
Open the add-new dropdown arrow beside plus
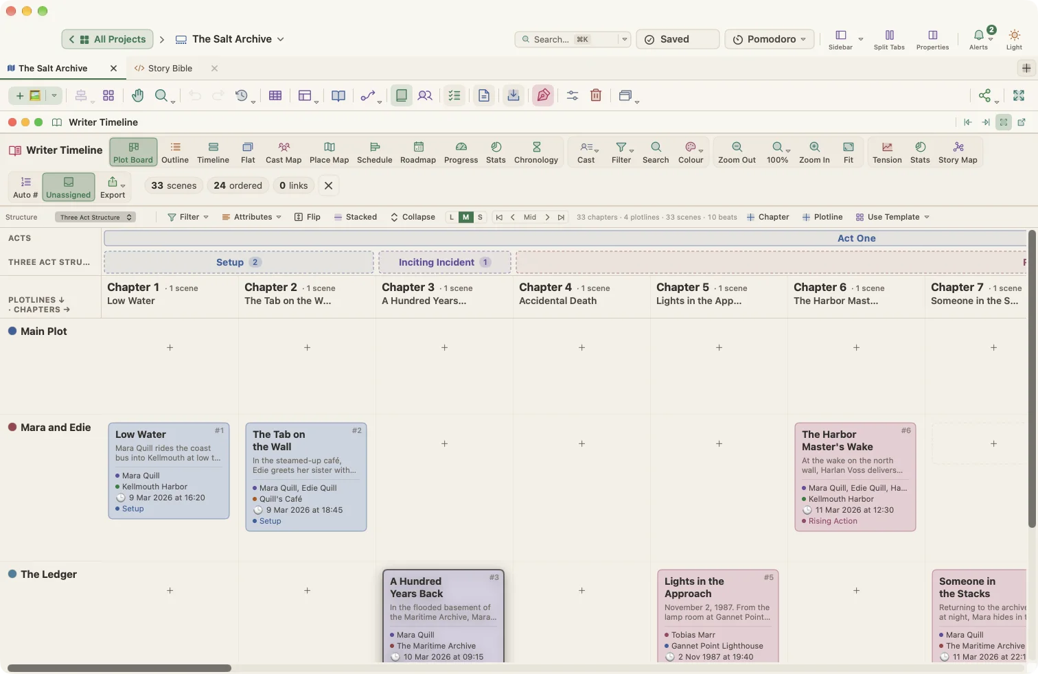click(54, 95)
